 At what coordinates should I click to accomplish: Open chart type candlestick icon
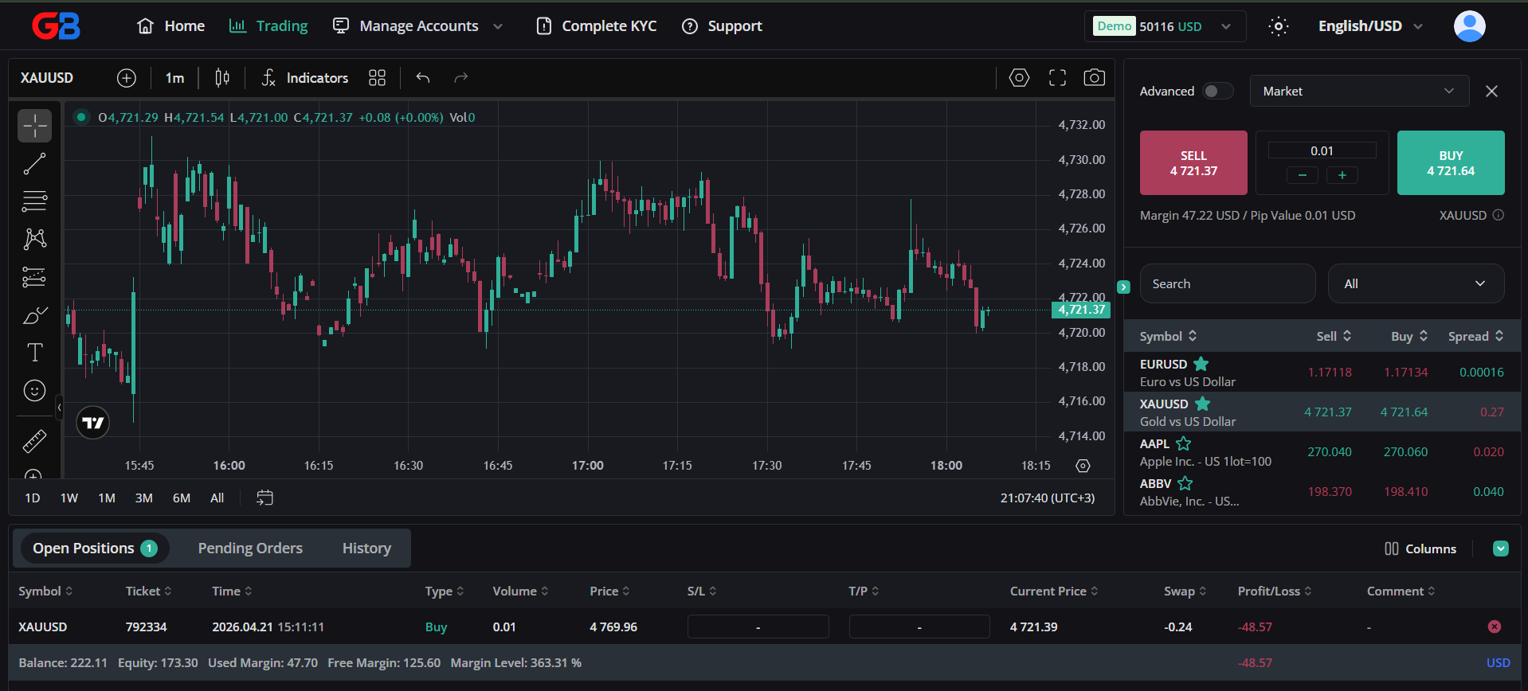[222, 78]
